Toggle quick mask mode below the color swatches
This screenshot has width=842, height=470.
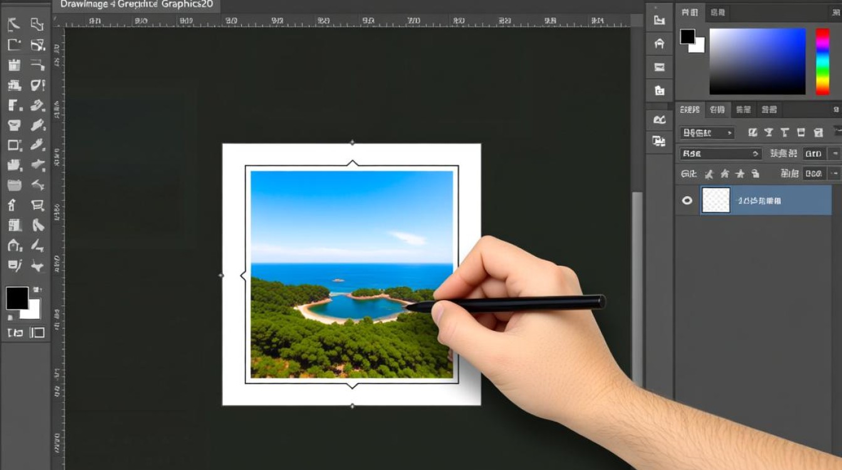tap(16, 332)
